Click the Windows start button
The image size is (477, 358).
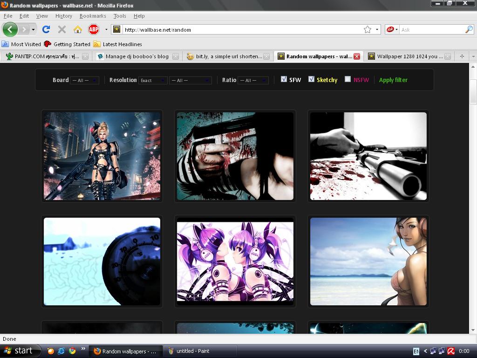(x=20, y=351)
